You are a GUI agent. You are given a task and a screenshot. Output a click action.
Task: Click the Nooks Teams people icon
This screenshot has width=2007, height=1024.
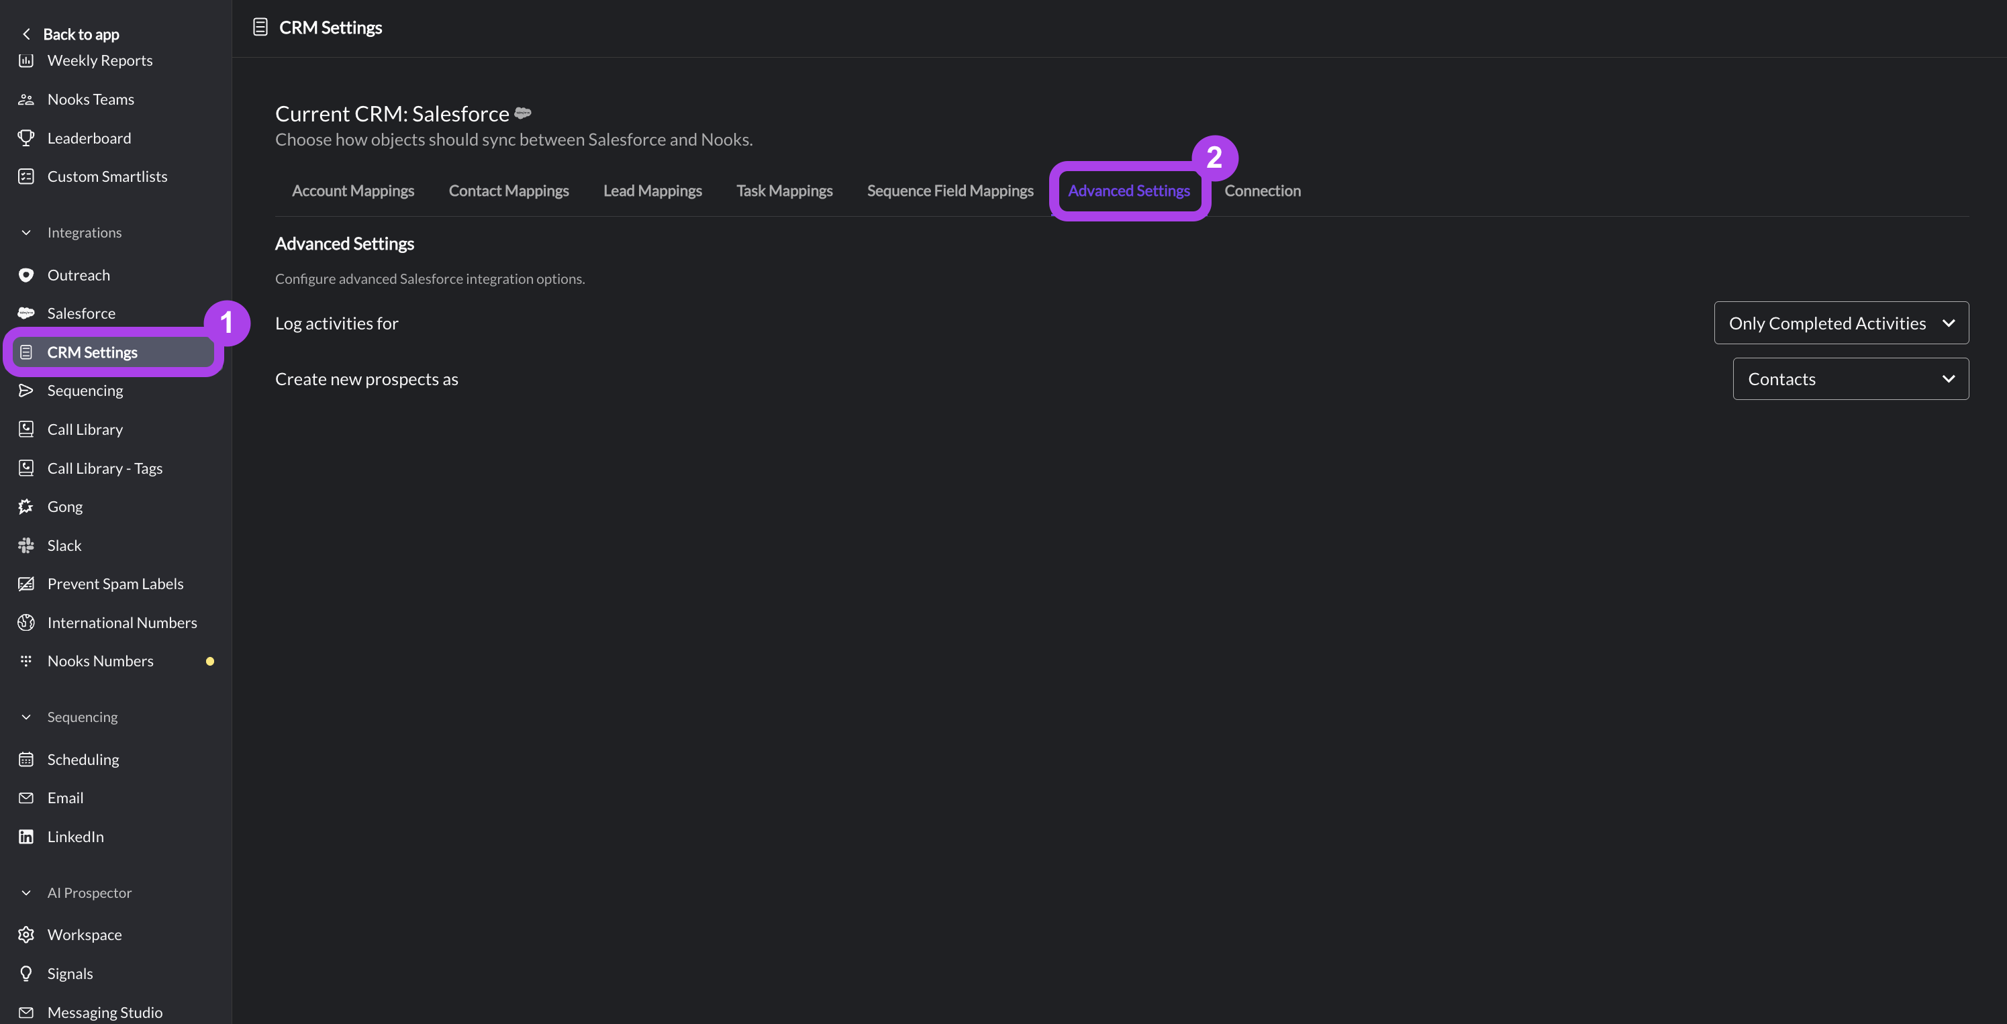(x=26, y=100)
